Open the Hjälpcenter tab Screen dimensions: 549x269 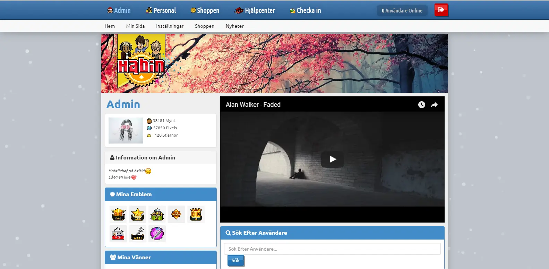click(255, 10)
